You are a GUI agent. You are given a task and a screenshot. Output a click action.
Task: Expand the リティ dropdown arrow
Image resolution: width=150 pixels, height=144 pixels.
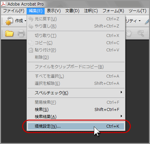pyautogui.click(x=140, y=21)
